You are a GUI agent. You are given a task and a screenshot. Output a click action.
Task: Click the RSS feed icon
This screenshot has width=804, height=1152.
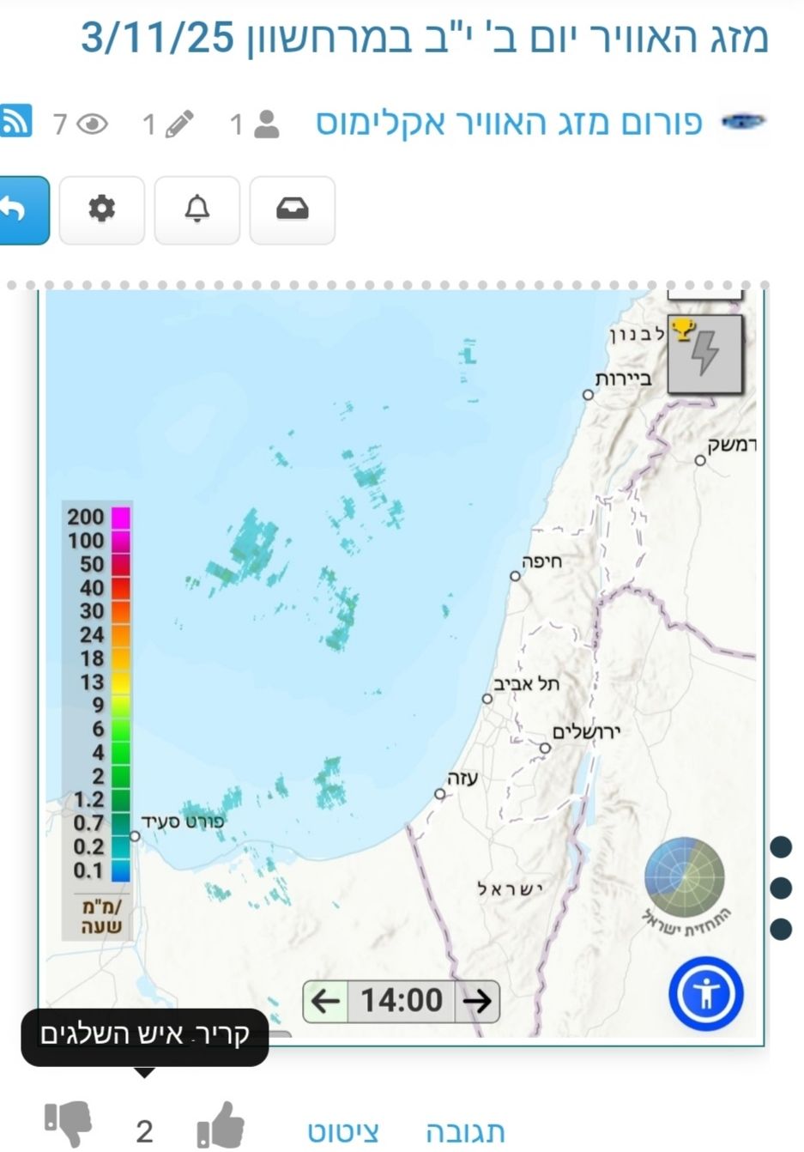[15, 121]
